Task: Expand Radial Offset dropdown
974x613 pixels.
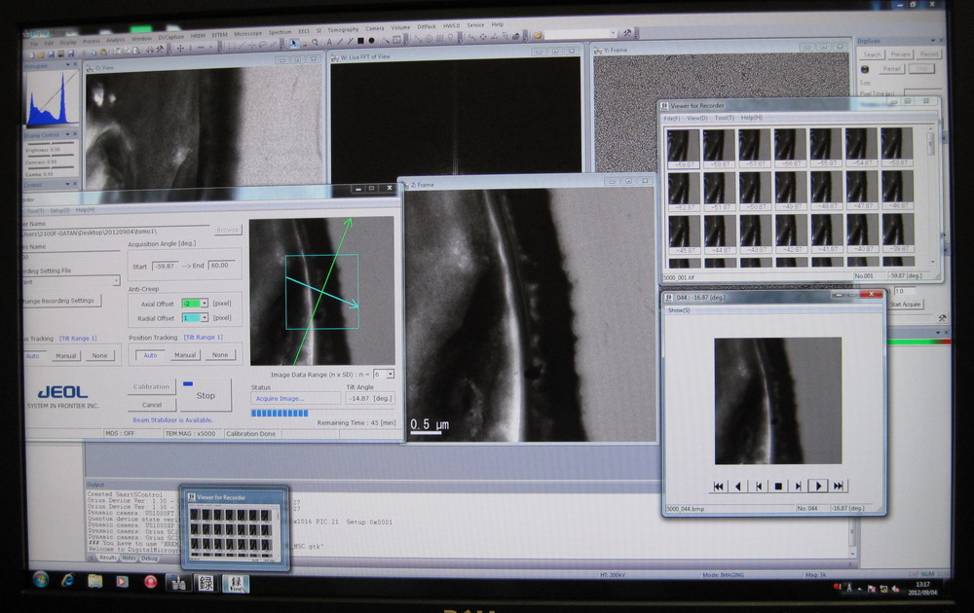Action: tap(204, 317)
